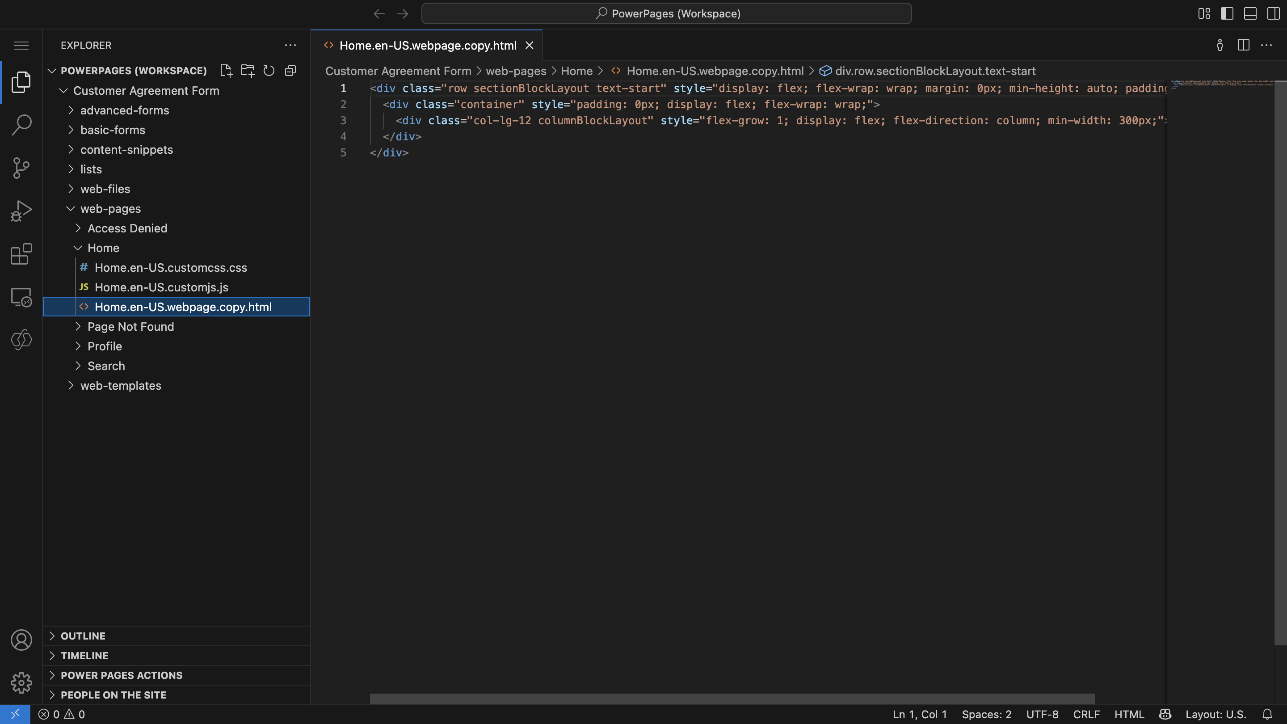Click the Refresh Explorer icon
Viewport: 1287px width, 724px height.
[x=269, y=71]
